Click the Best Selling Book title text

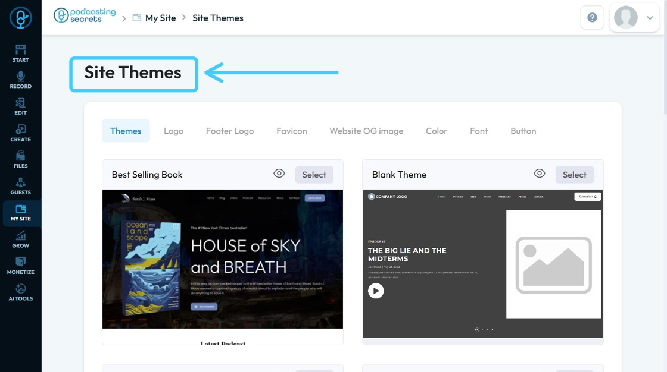pyautogui.click(x=147, y=175)
